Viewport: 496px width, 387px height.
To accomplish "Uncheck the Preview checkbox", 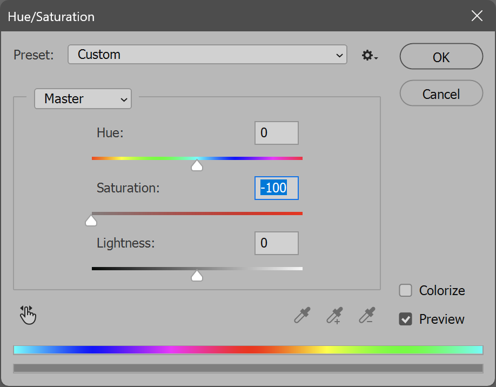I will tap(405, 319).
